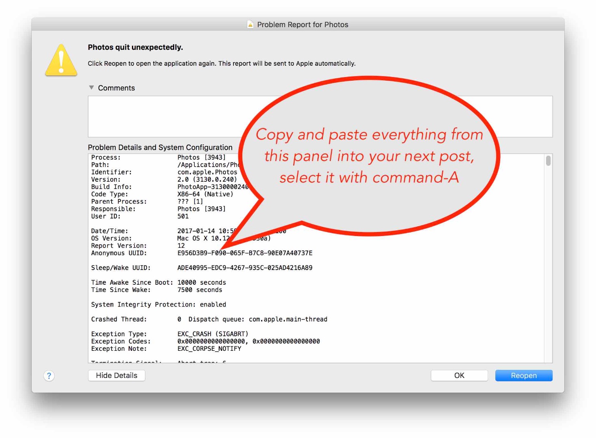Click the 'Click Reopen to open the application again' message
Image resolution: width=596 pixels, height=438 pixels.
[x=222, y=64]
